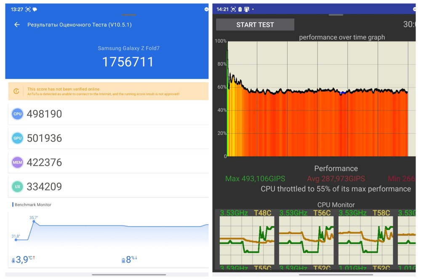Tap the Benchmark Monitor heading
The width and height of the screenshot is (421, 280).
click(33, 205)
